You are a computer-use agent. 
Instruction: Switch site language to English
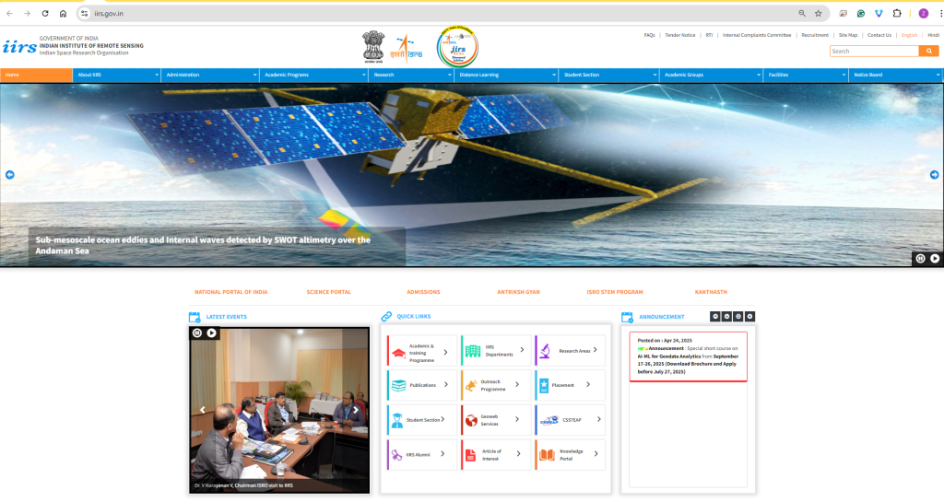[x=909, y=36]
